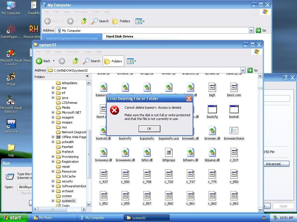Expand Microsoft.NET folder in tree
The image size is (297, 222).
point(53,112)
